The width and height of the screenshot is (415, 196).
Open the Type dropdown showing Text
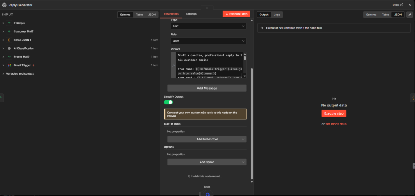[x=209, y=26]
